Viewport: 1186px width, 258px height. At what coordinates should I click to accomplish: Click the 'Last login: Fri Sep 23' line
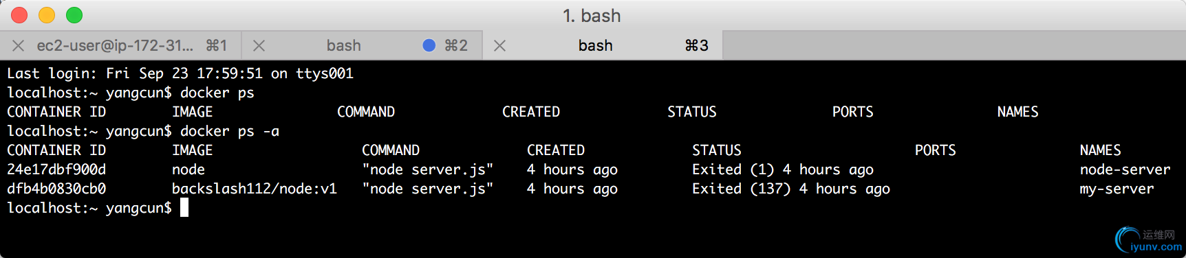[180, 73]
